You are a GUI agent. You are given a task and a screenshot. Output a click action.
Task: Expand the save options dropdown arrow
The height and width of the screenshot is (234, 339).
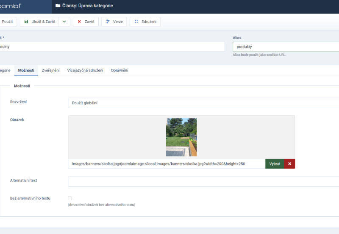pos(64,22)
